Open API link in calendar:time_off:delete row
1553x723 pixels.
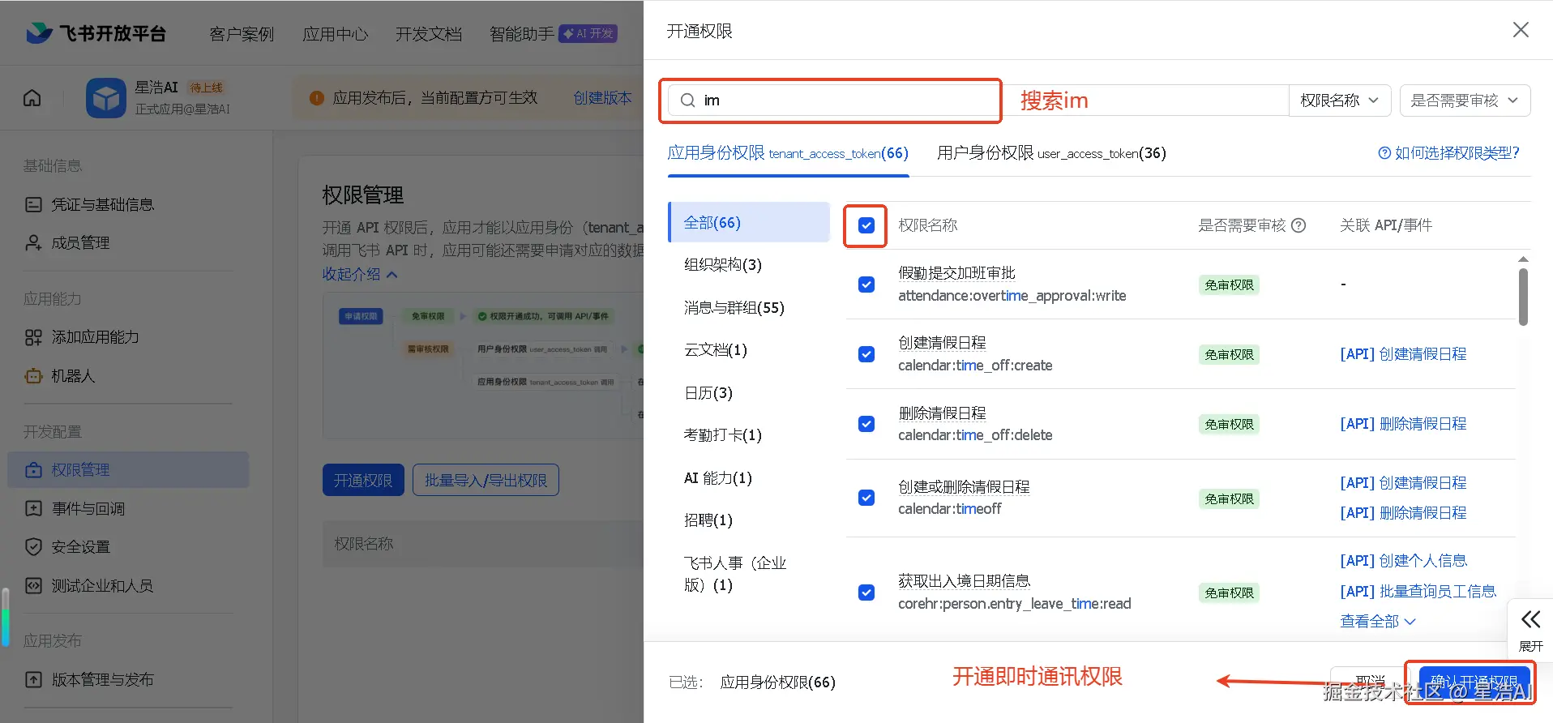pyautogui.click(x=1403, y=424)
